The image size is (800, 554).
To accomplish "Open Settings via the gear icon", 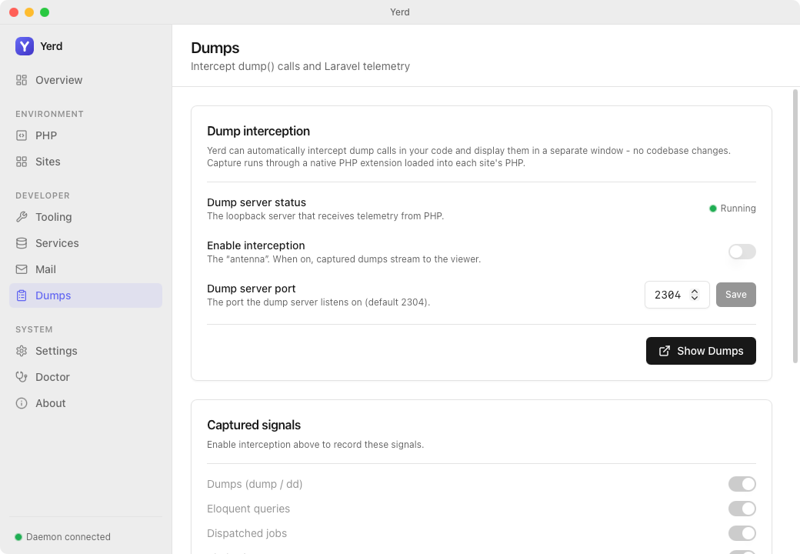I will point(22,351).
